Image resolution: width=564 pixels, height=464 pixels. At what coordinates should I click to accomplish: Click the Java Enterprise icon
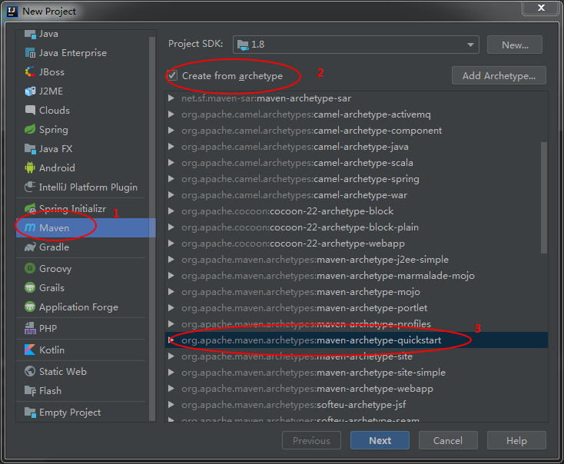tap(30, 53)
